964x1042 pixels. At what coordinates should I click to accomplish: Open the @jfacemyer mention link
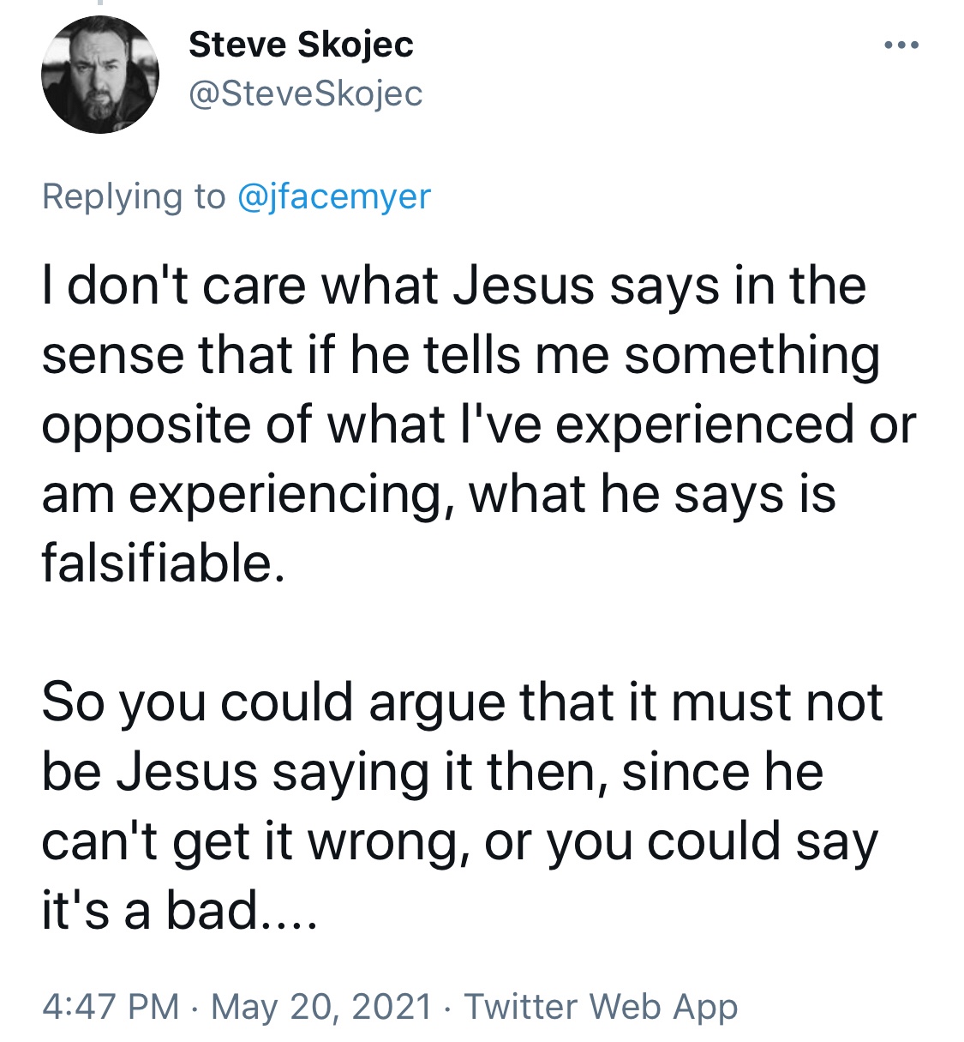[332, 196]
